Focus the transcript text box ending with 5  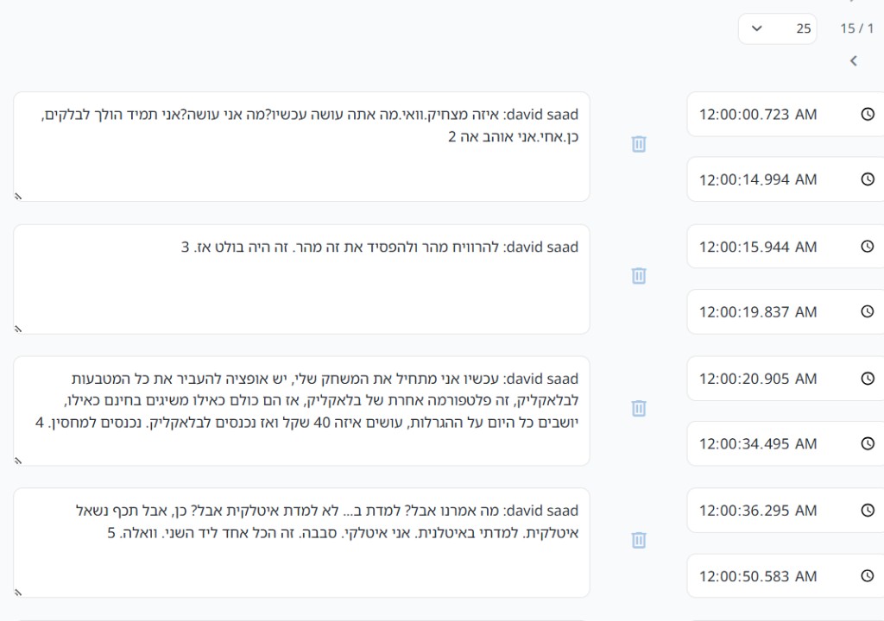click(301, 543)
